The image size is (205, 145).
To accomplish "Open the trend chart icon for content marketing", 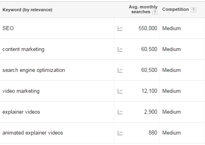I will pos(120,49).
